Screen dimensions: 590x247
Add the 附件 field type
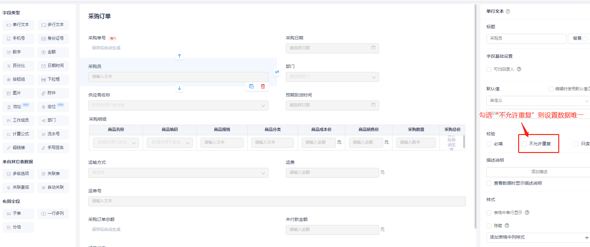(x=53, y=93)
